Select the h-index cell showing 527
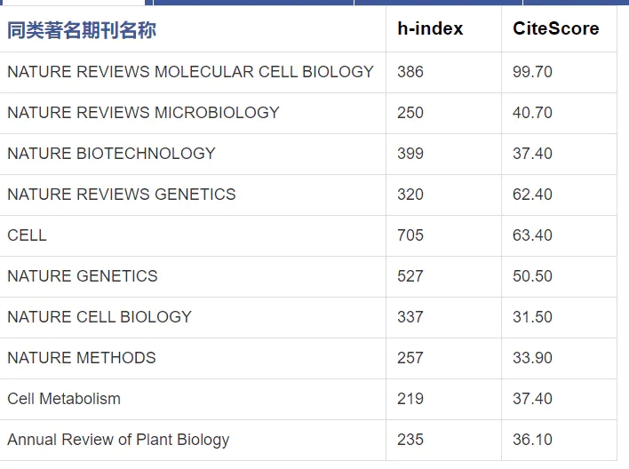The width and height of the screenshot is (629, 469). 410,276
